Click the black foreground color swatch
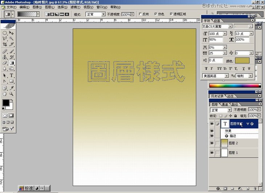265x193 pixels. point(6,103)
